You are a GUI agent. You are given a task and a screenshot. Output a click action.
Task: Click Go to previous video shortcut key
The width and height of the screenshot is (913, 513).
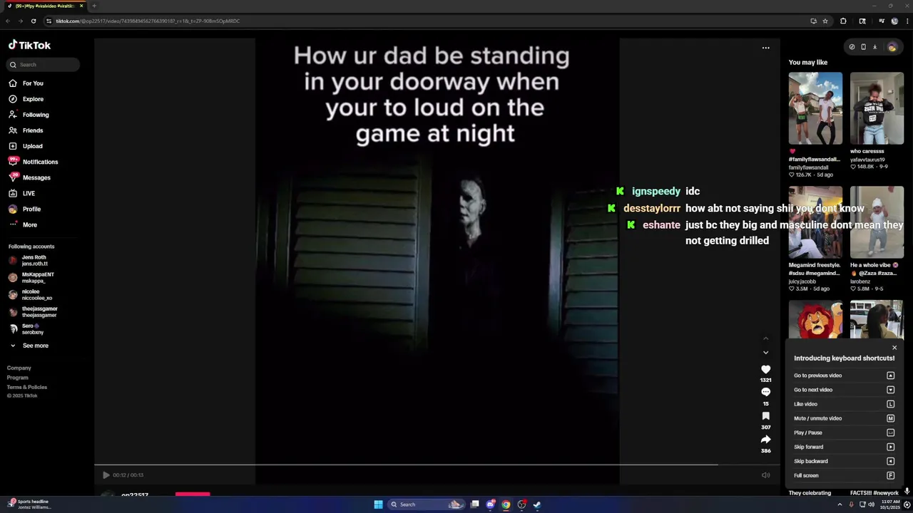pos(890,375)
